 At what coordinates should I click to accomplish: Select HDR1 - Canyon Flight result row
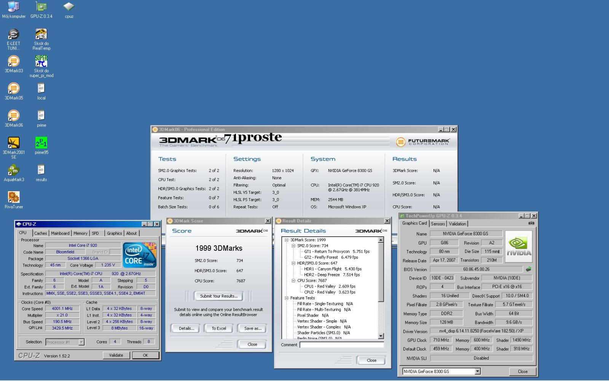point(333,269)
